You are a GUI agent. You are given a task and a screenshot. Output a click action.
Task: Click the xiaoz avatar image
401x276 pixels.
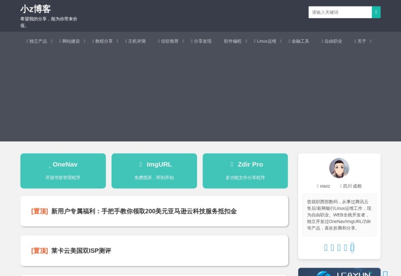click(339, 168)
